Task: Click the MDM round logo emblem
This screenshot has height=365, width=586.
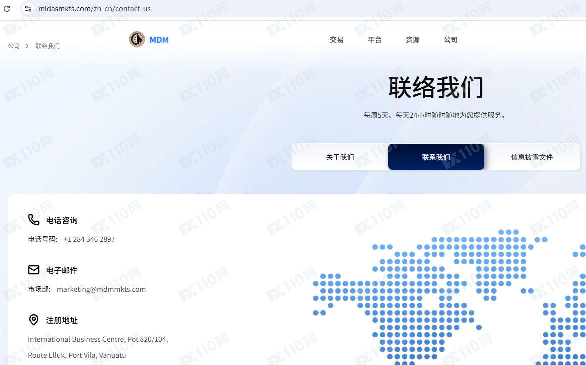Action: click(x=137, y=39)
